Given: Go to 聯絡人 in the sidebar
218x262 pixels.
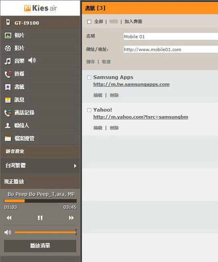Looking at the screenshot, I should pyautogui.click(x=40, y=126).
